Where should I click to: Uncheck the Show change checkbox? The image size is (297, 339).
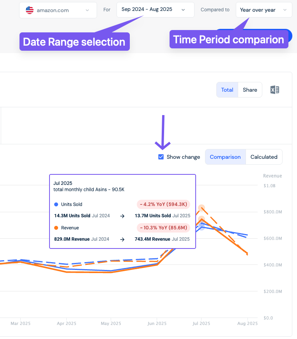tap(161, 157)
